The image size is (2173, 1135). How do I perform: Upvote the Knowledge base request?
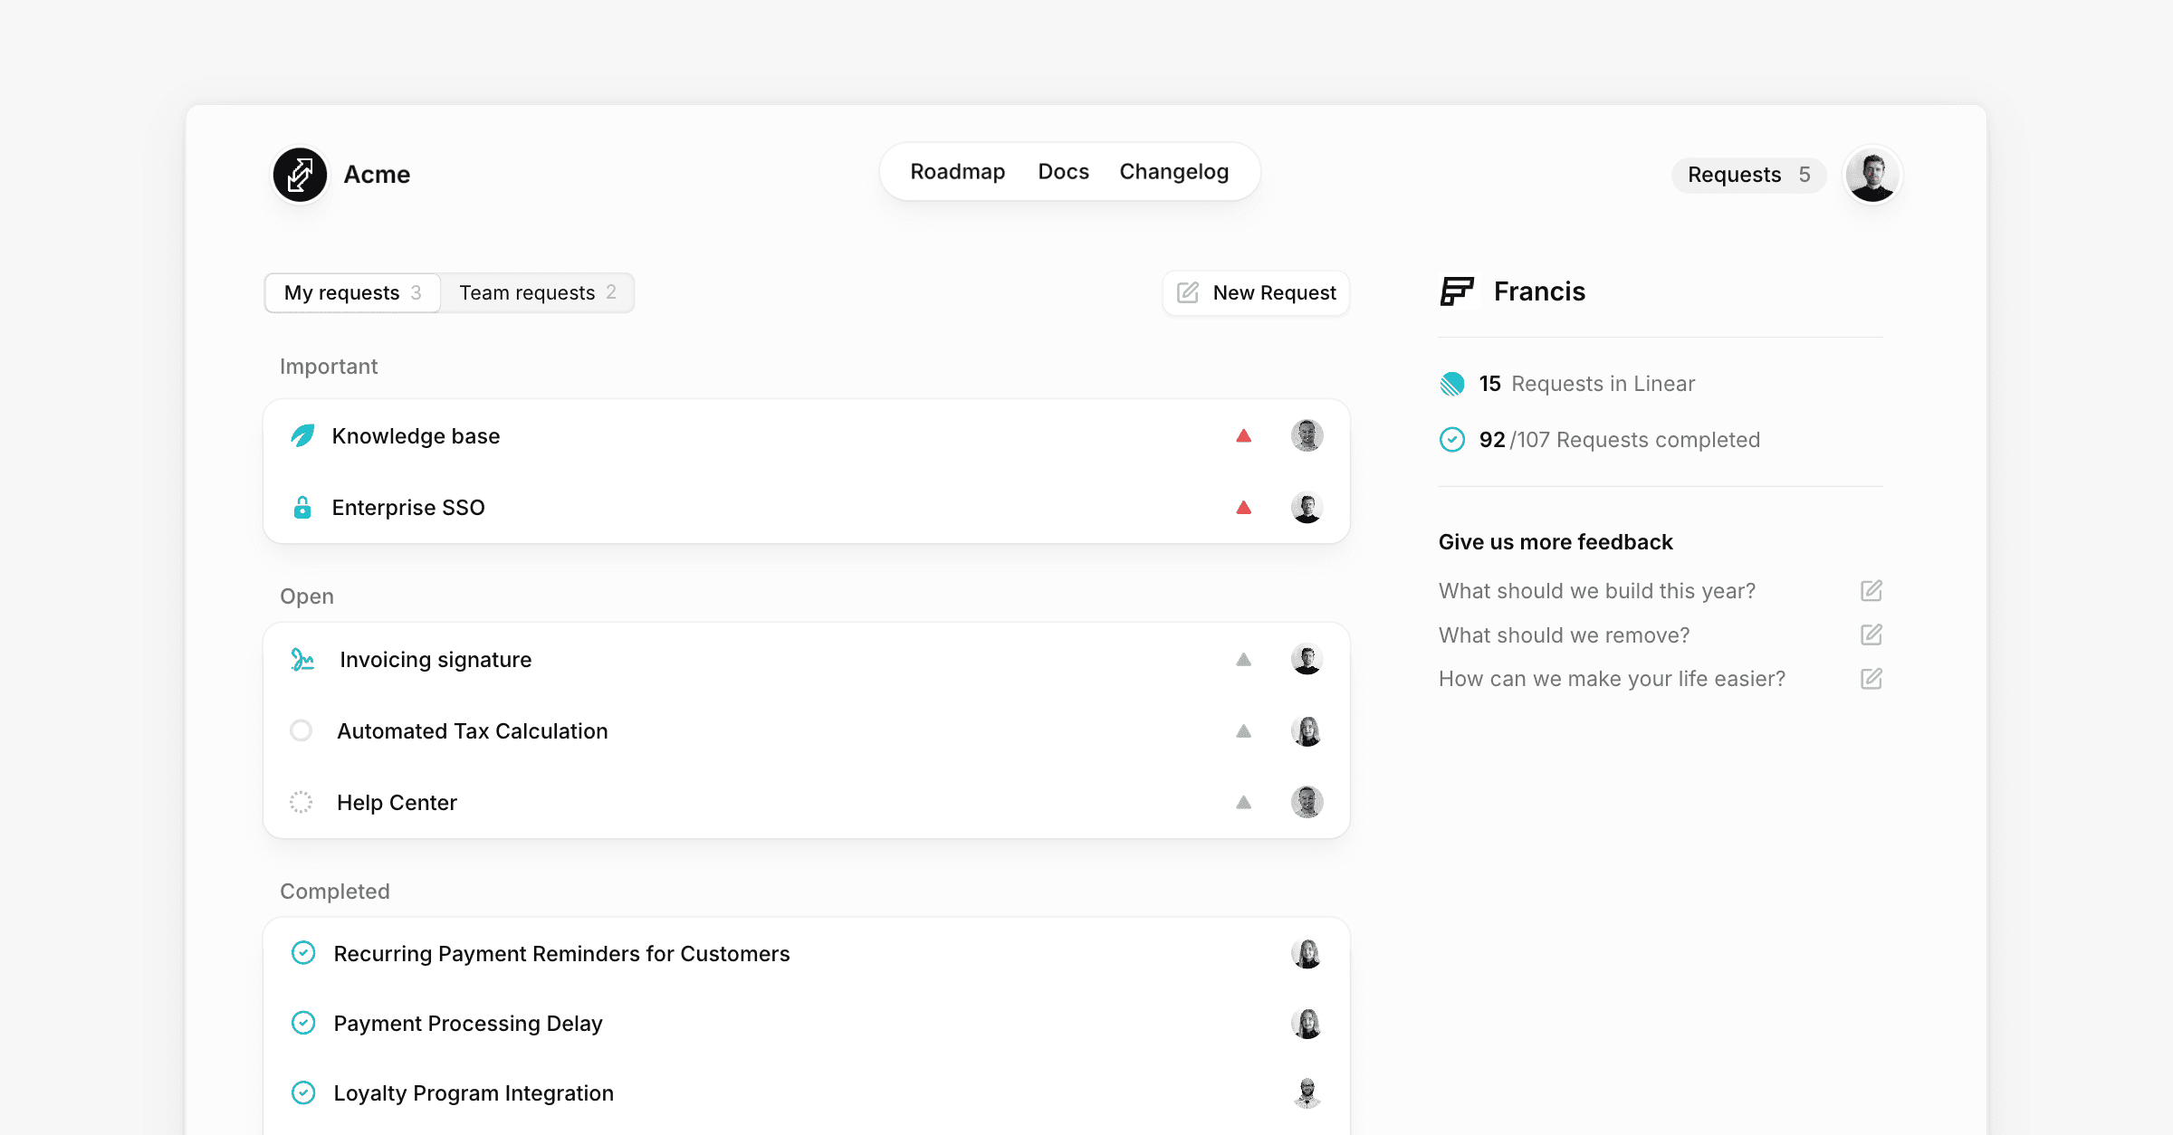(x=1243, y=436)
